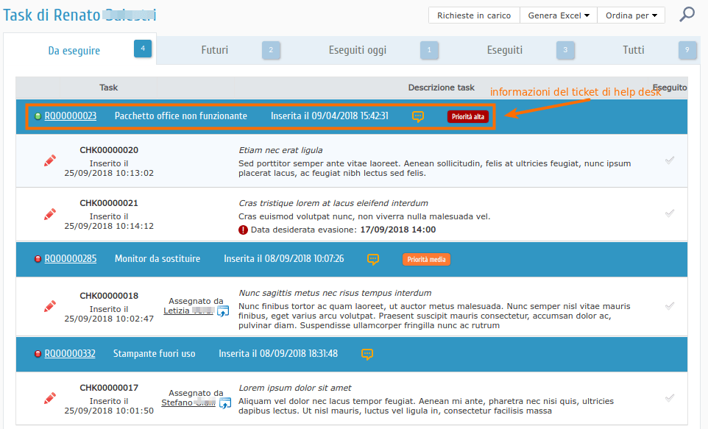Click the CHK00000018 task code
Image resolution: width=708 pixels, height=429 pixels.
pyautogui.click(x=109, y=296)
